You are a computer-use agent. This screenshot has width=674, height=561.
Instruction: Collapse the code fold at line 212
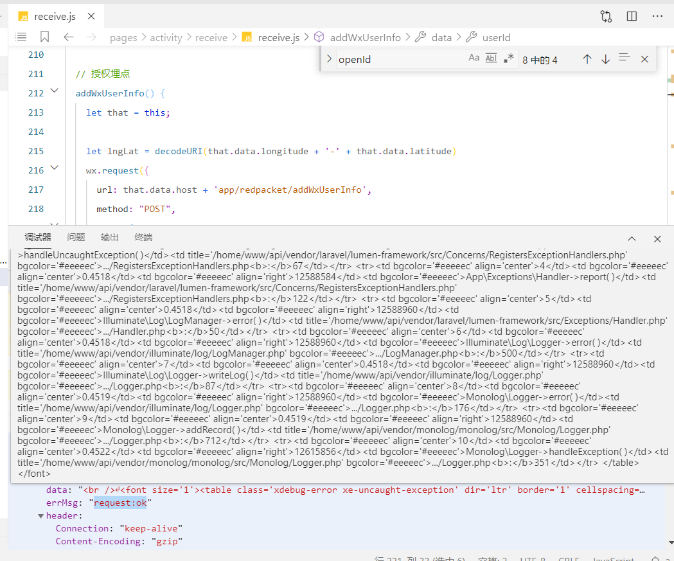54,91
